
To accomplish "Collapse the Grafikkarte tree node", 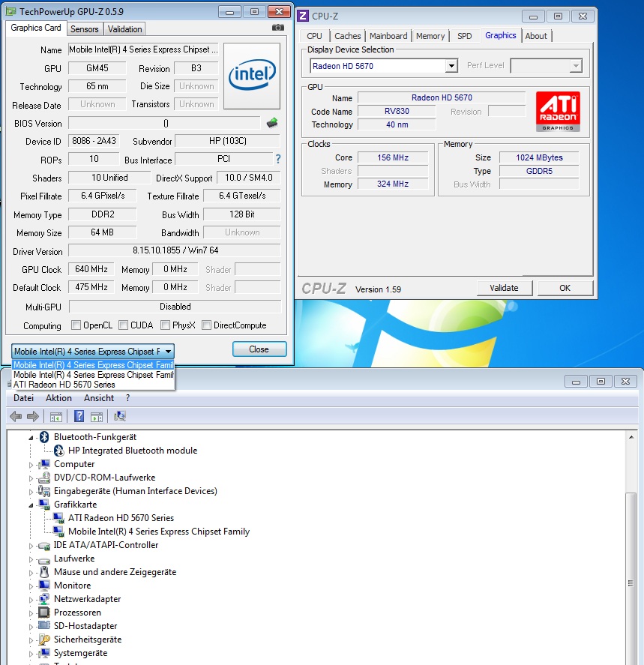I will click(31, 505).
